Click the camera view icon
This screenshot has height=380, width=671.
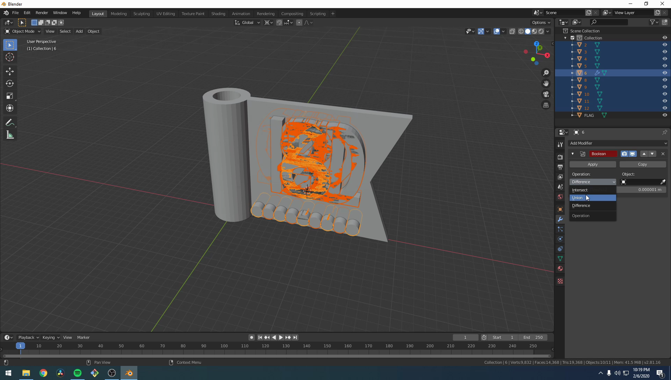[546, 94]
